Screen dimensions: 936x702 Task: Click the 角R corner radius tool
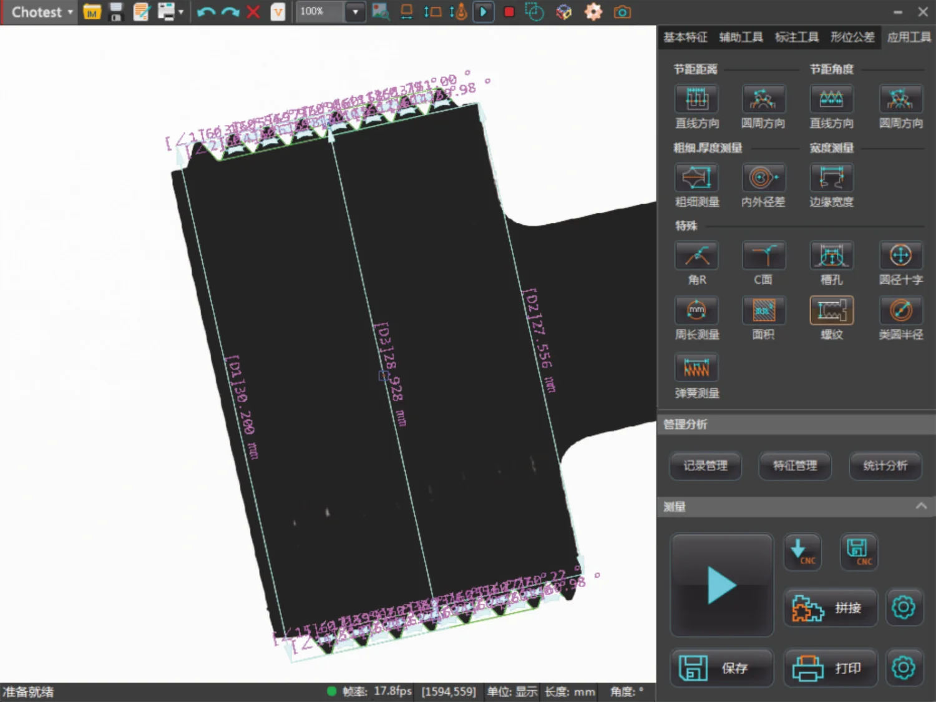coord(696,256)
